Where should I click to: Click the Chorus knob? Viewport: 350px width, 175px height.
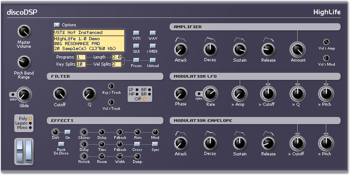(x=84, y=132)
